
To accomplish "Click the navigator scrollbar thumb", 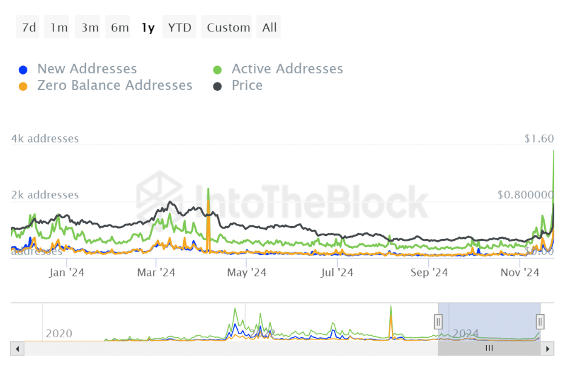I will (x=489, y=349).
